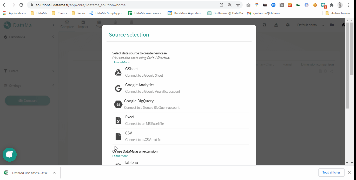Close the downloads bar
This screenshot has width=356, height=180.
(349, 172)
